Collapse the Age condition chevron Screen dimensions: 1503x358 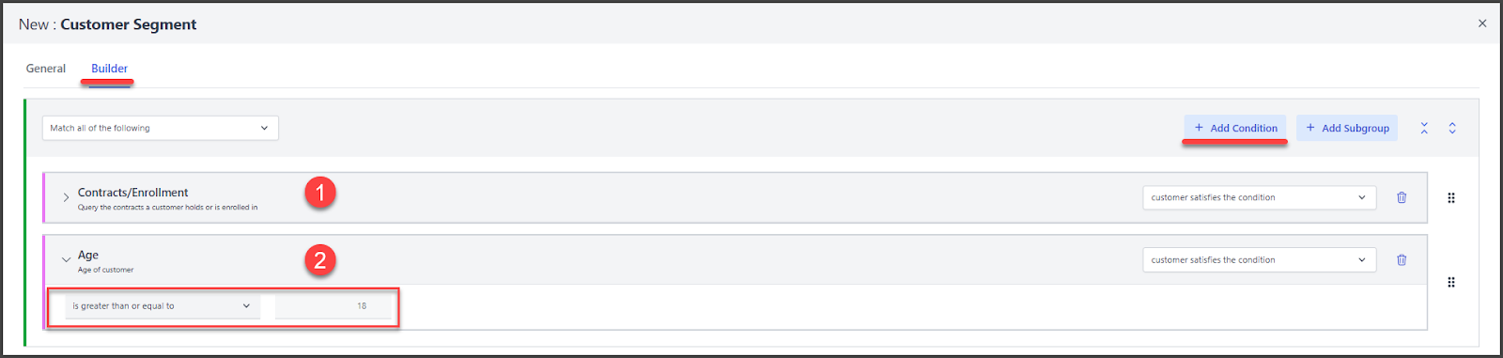(x=66, y=260)
